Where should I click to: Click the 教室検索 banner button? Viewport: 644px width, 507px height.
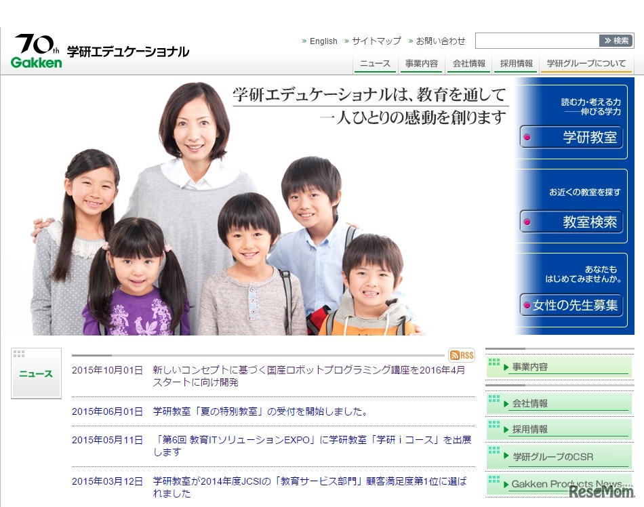pos(571,222)
